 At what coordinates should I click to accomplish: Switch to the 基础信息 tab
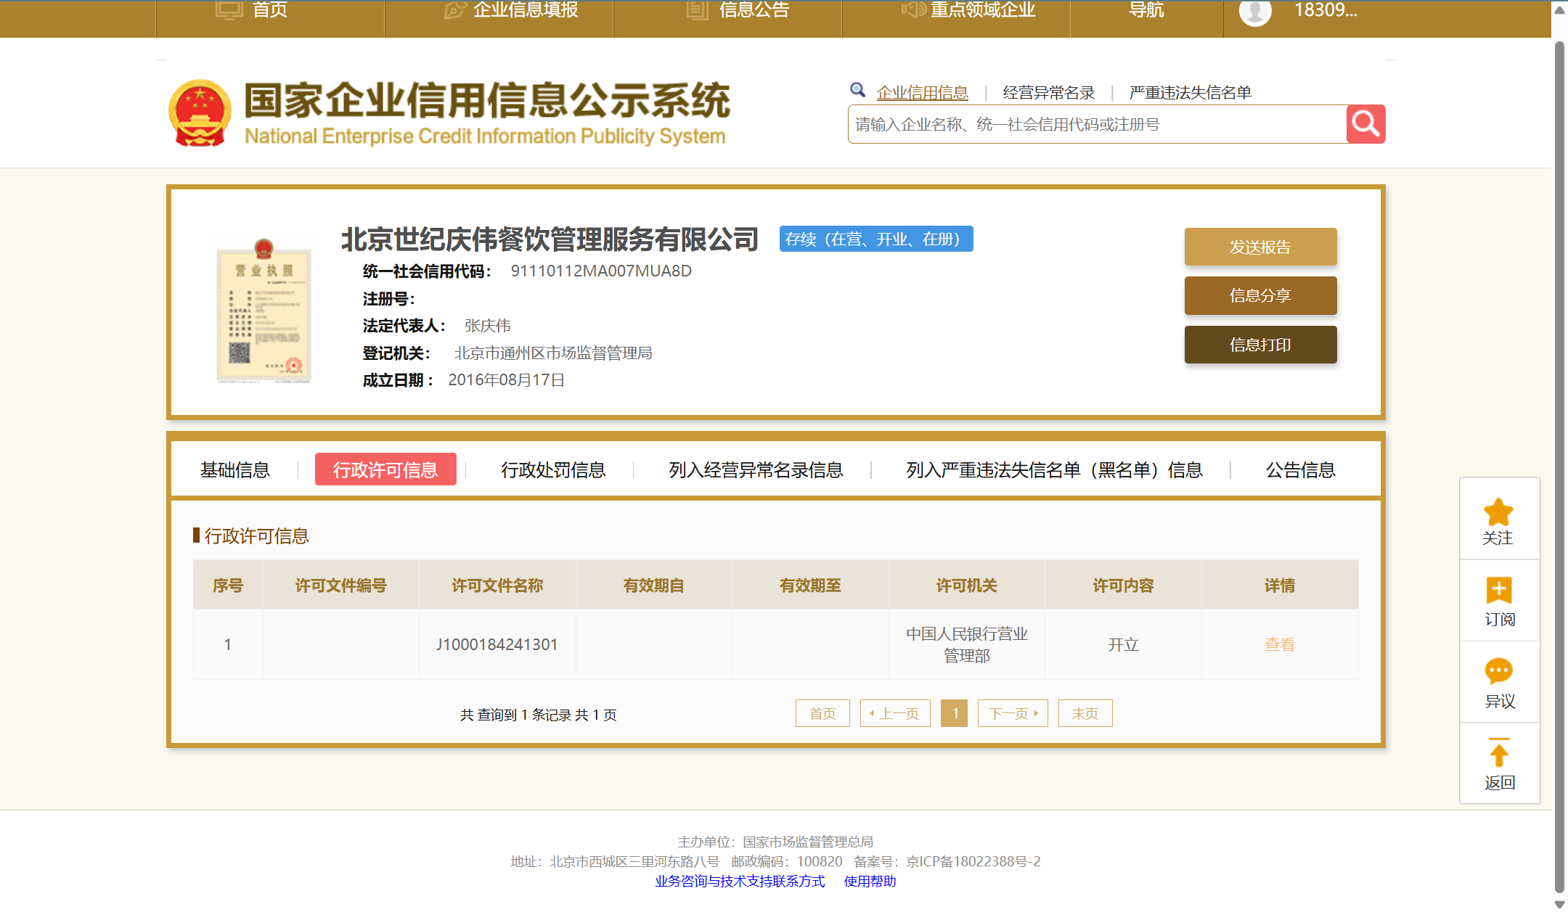tap(234, 469)
